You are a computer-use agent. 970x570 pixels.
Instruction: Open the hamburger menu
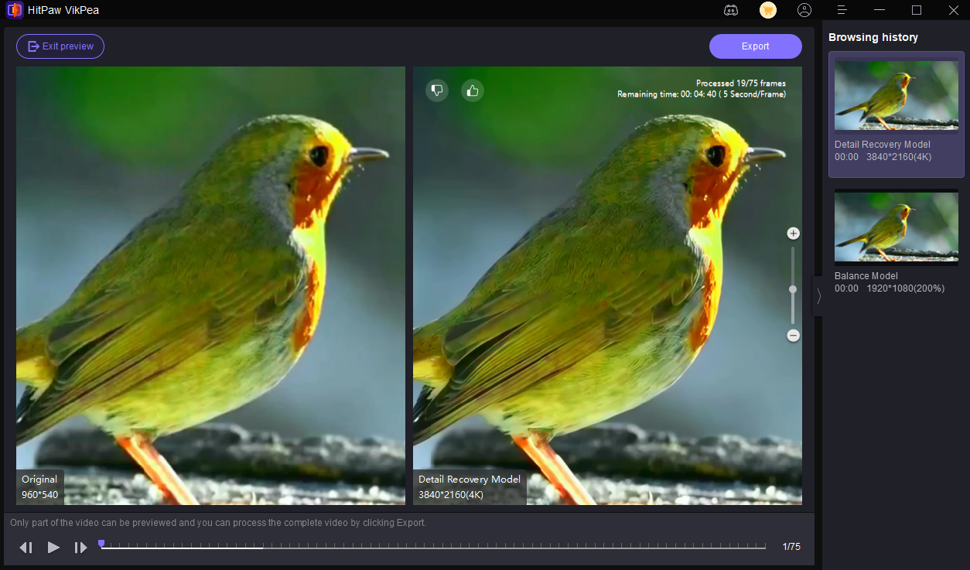pos(842,10)
